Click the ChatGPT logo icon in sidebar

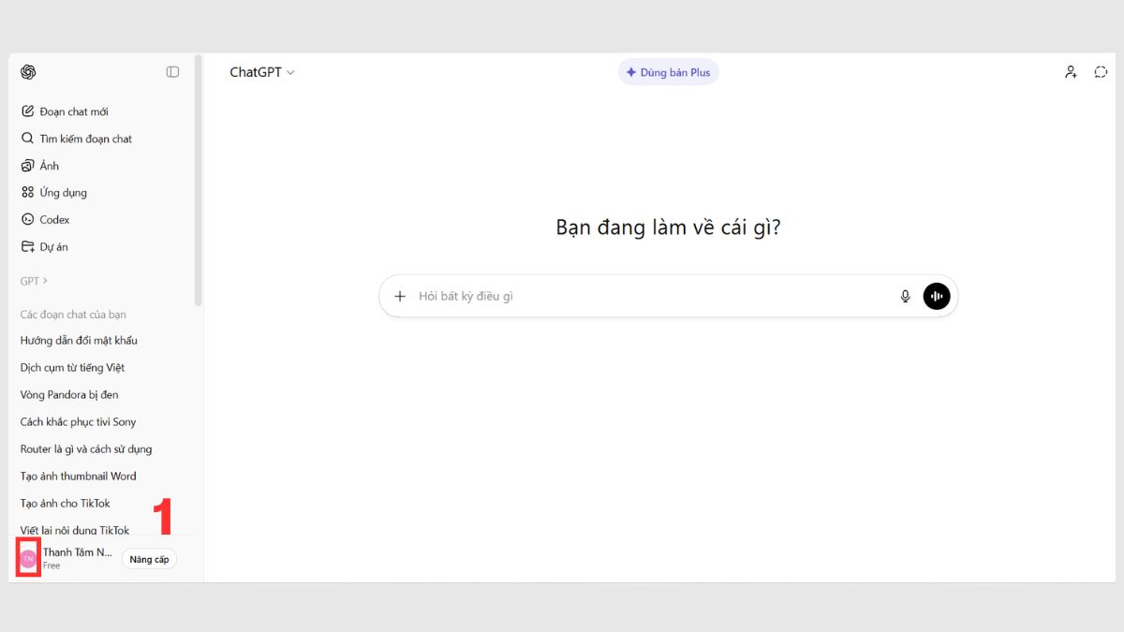coord(28,72)
